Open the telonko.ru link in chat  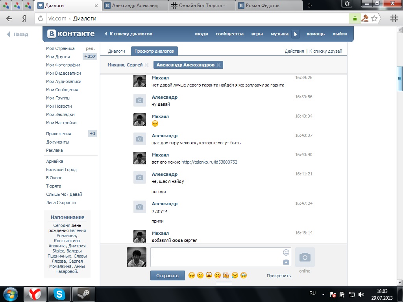[209, 162]
